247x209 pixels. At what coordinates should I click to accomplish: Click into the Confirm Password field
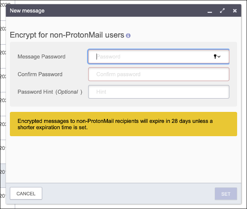pyautogui.click(x=158, y=74)
